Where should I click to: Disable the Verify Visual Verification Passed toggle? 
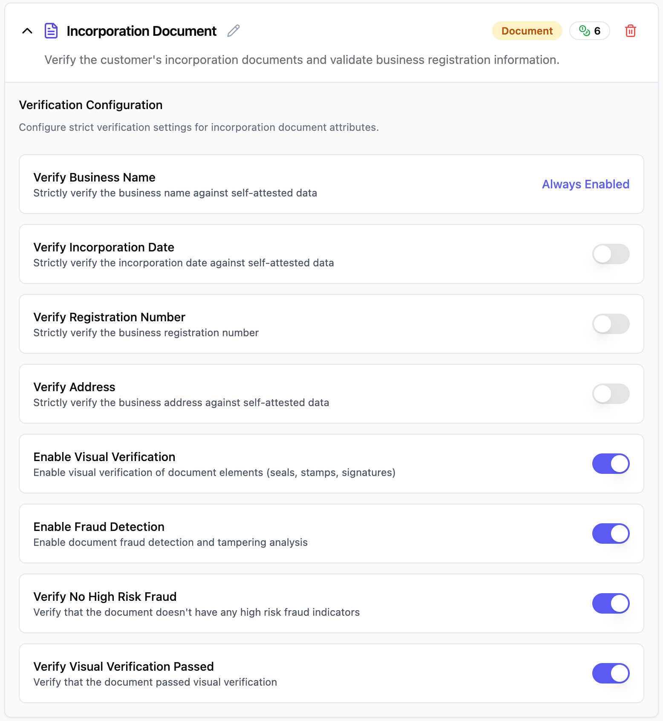[611, 673]
